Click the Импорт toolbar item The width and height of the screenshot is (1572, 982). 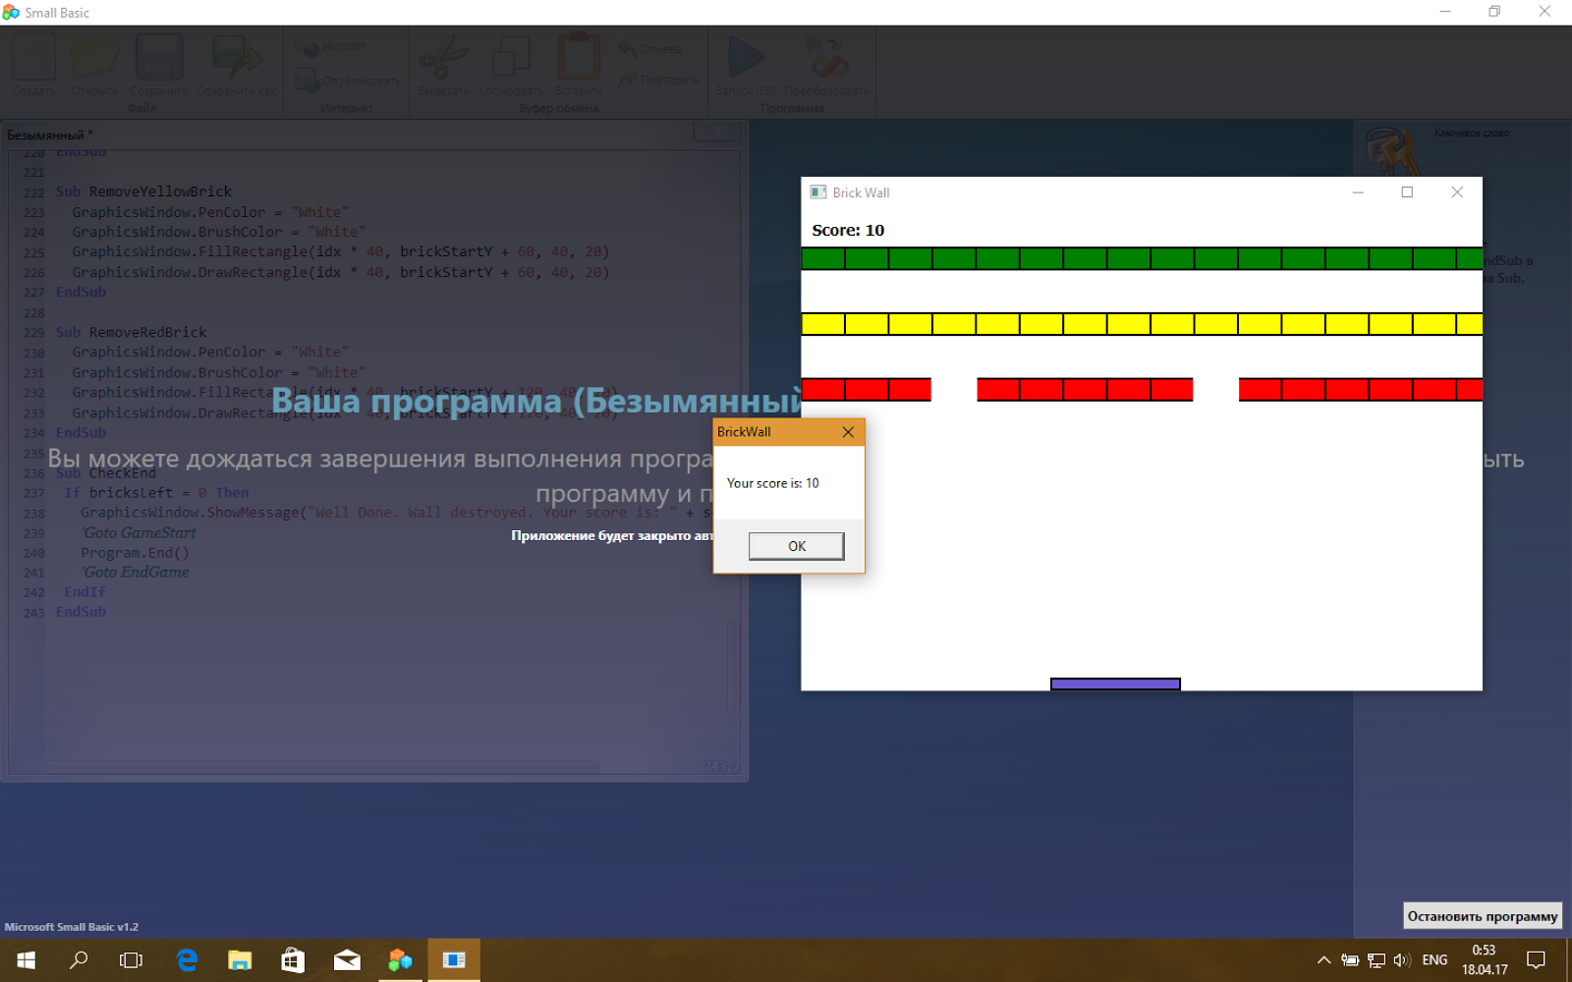[331, 46]
